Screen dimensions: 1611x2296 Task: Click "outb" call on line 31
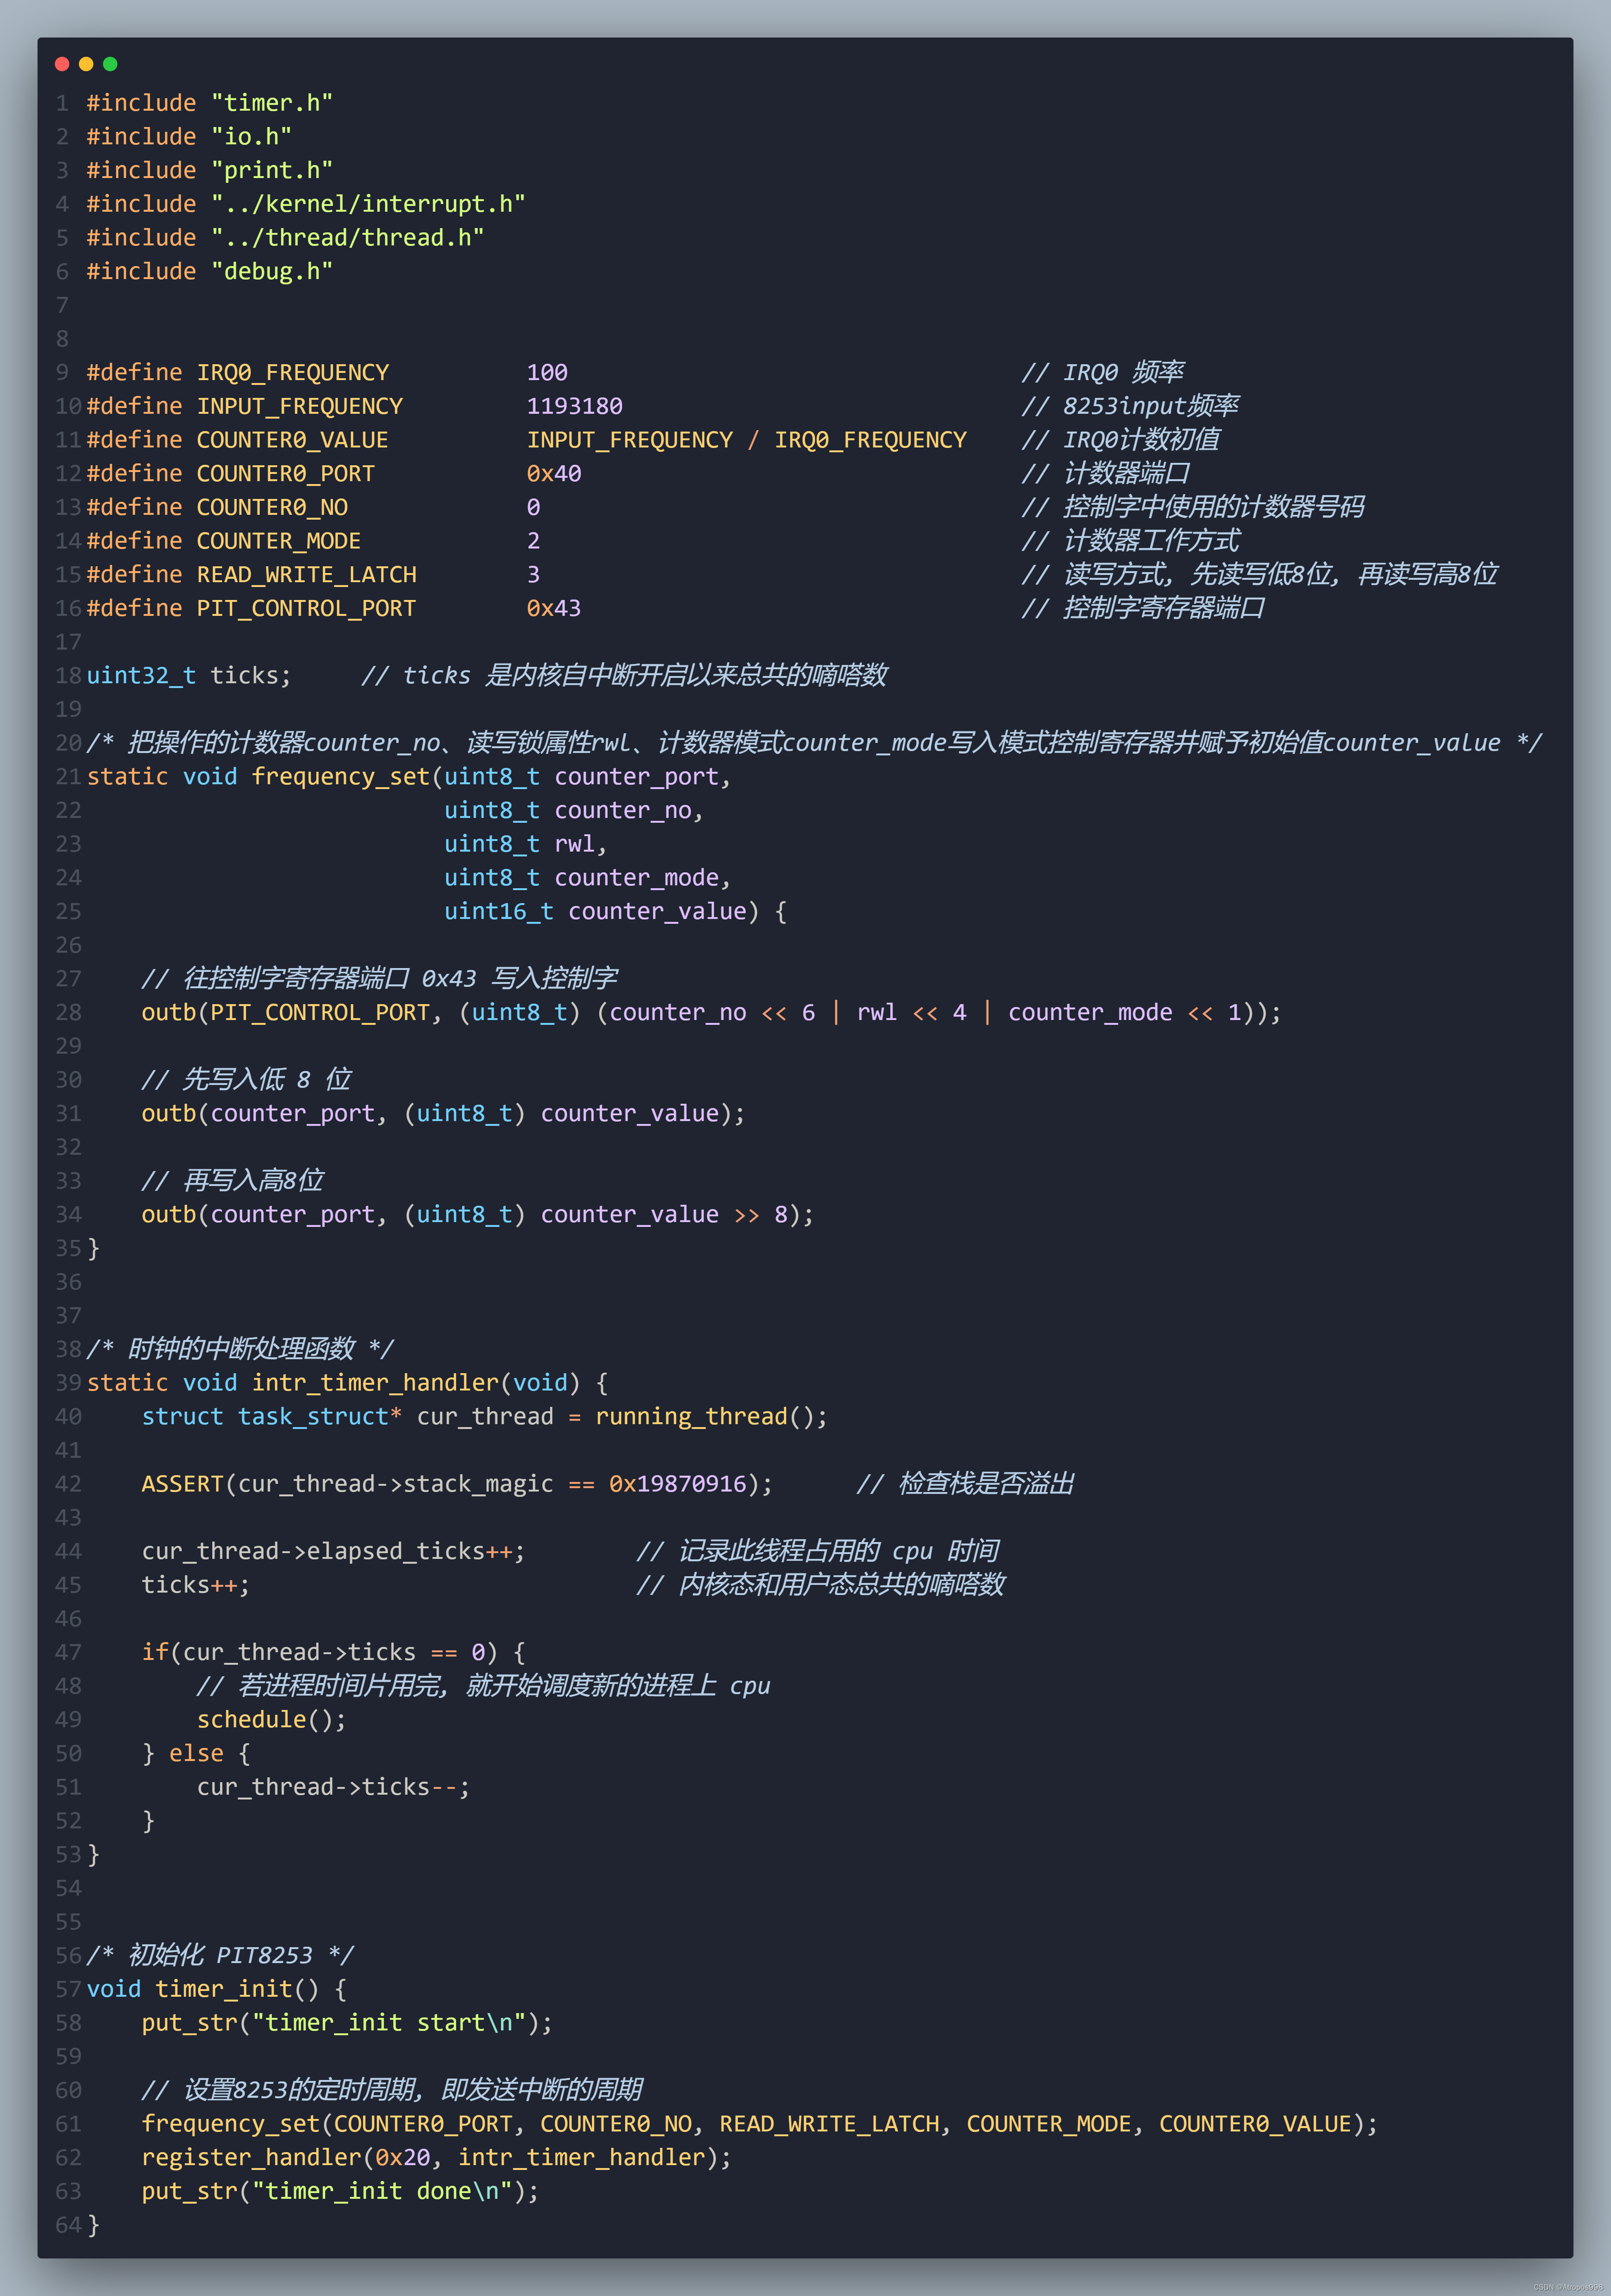pyautogui.click(x=169, y=1114)
